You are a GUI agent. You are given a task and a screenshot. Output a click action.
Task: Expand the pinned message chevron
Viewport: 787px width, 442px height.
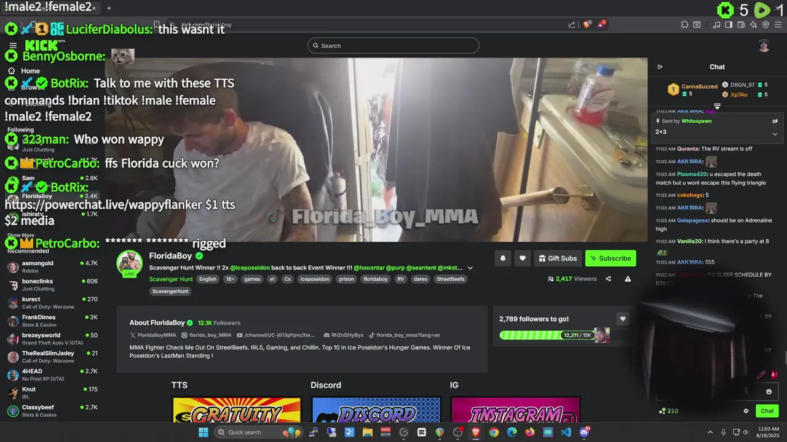coord(775,134)
